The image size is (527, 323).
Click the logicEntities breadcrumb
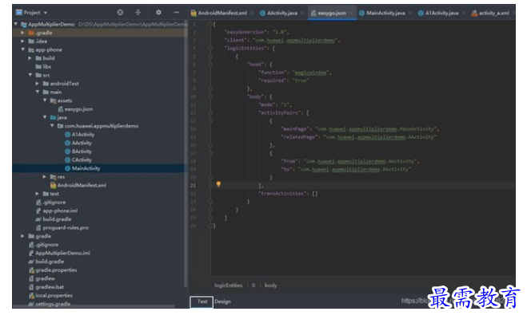pos(228,286)
